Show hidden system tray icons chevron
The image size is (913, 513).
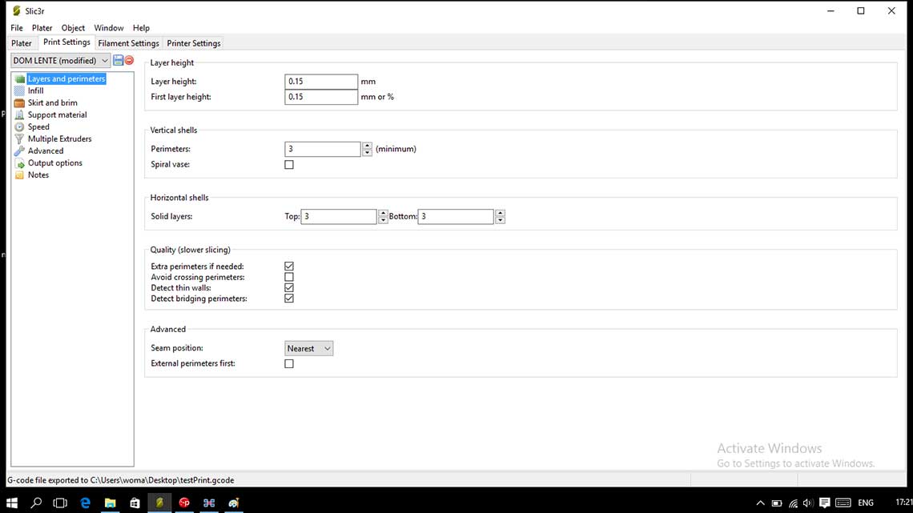[x=761, y=503]
